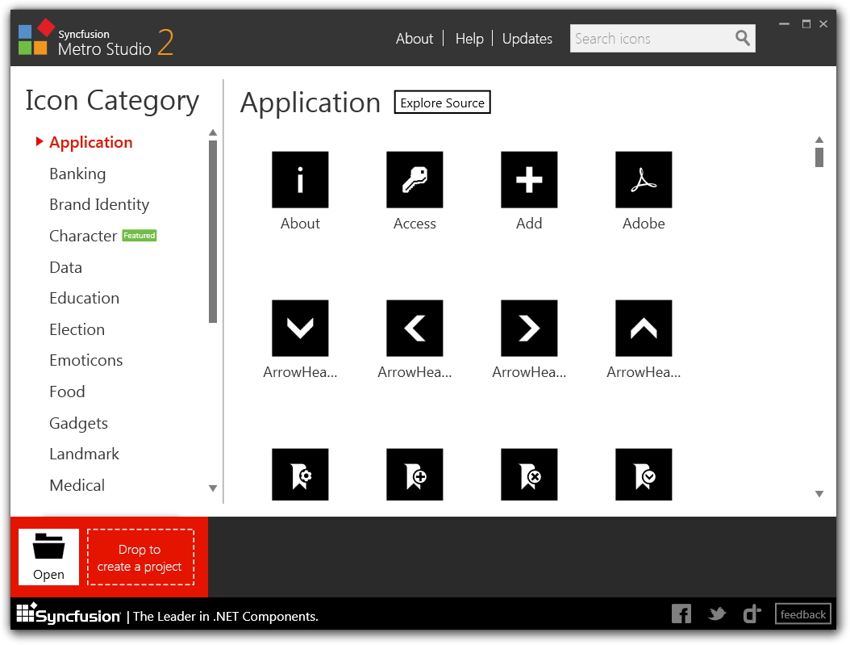850x645 pixels.
Task: Choose the Add plus icon
Action: tap(529, 179)
